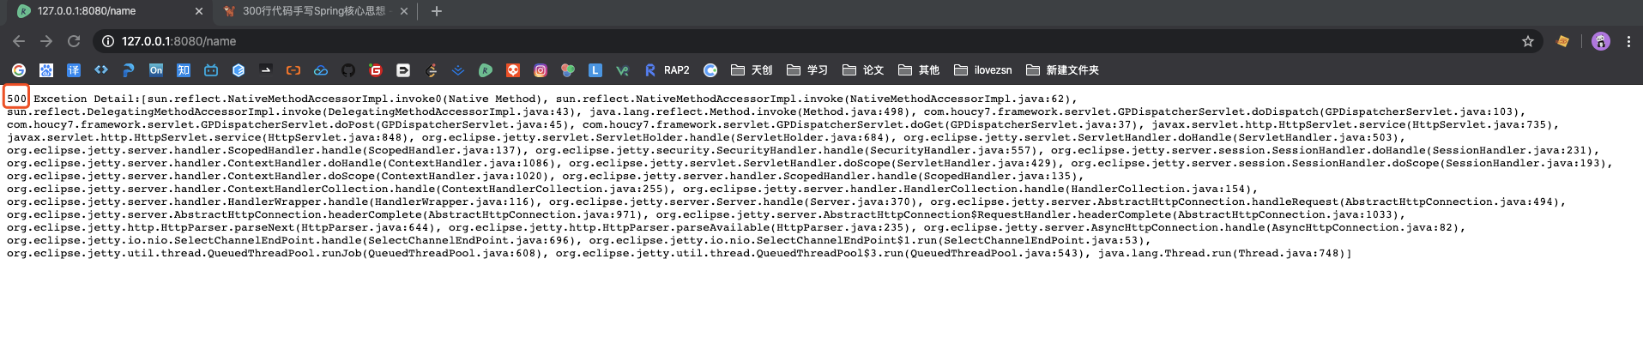
Task: Open the blue code-brackets bookmark
Action: pos(101,70)
